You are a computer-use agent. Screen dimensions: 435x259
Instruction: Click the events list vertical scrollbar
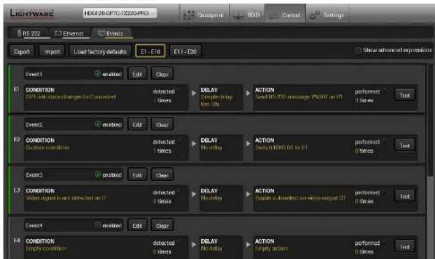(430, 120)
